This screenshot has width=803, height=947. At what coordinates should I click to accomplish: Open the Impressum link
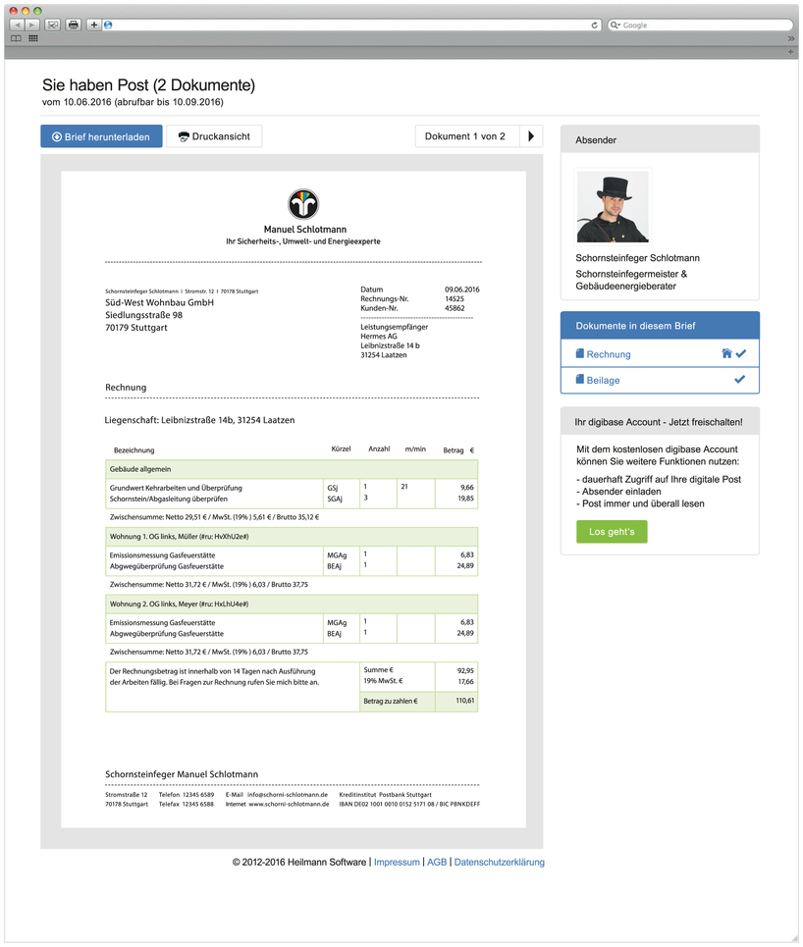(x=397, y=863)
